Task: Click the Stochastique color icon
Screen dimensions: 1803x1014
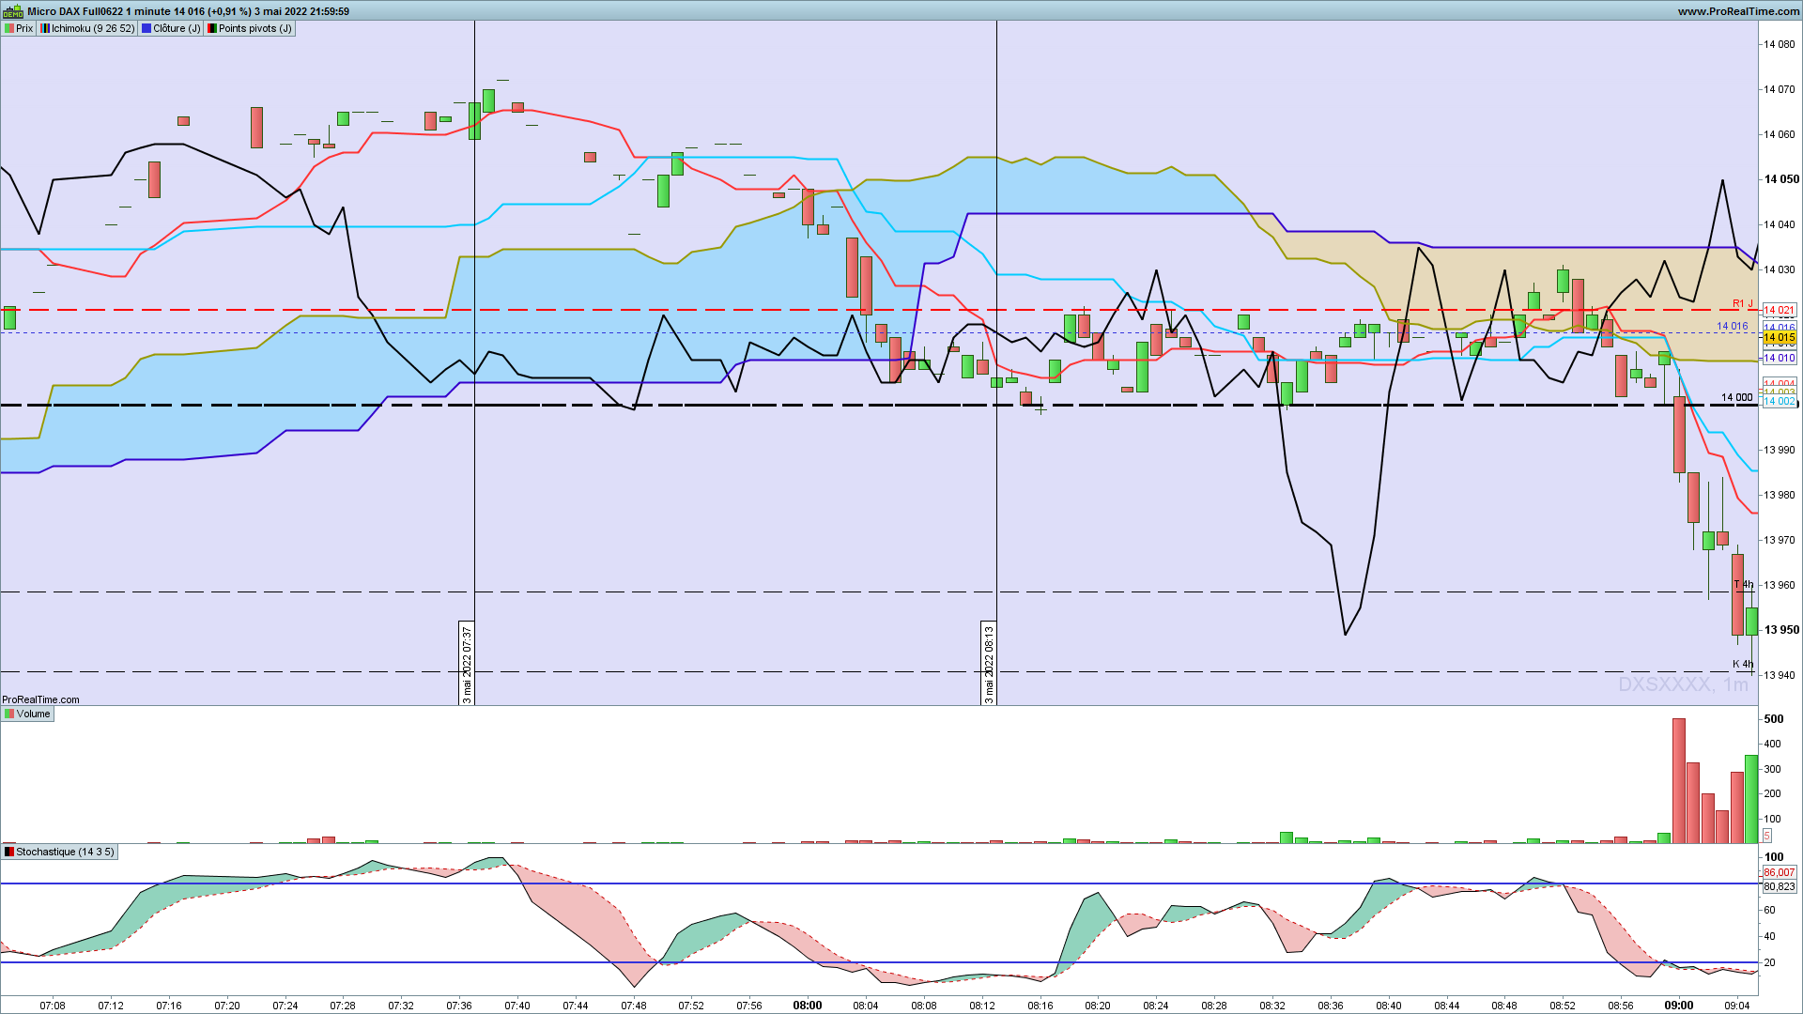Action: point(9,852)
